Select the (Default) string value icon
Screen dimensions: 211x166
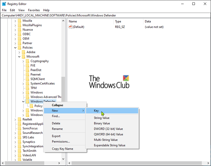[x=70, y=27]
